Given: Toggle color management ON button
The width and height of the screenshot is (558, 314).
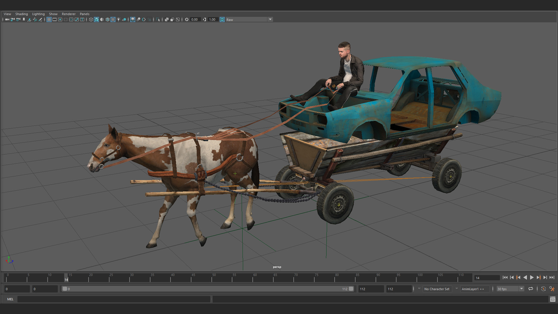Looking at the screenshot, I should point(222,19).
